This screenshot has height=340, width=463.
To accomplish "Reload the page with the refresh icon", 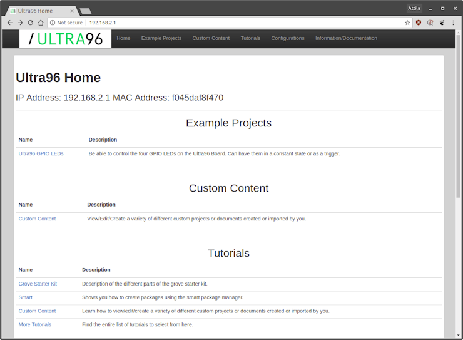I will 31,23.
